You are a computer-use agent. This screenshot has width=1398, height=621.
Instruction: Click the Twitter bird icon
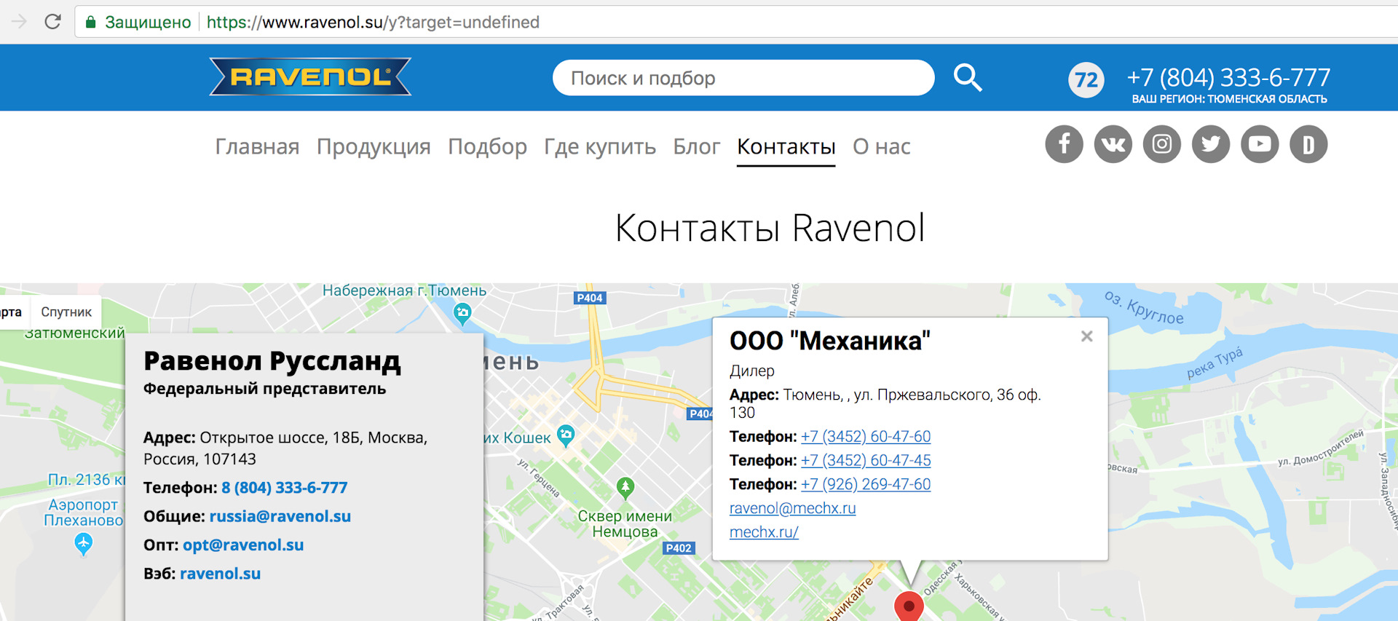click(1210, 144)
